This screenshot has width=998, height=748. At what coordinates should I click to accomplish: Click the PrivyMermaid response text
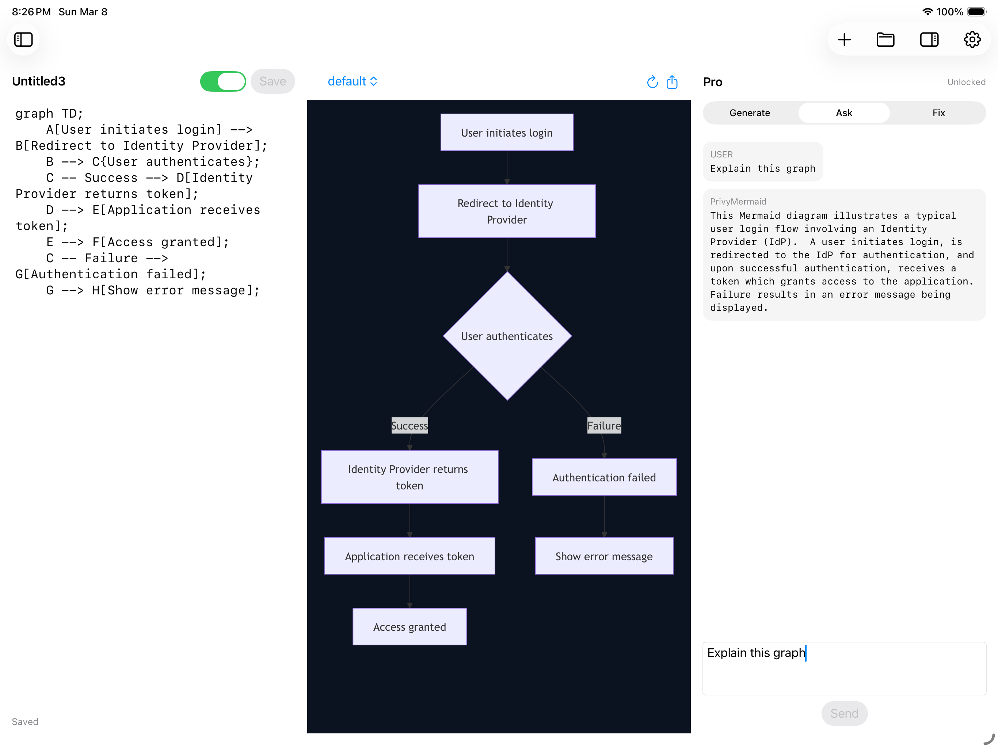(842, 262)
